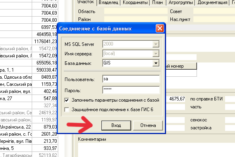Viewport: 235px width, 157px height.
Task: Select table cell 933,97
Action: pyautogui.click(x=45, y=148)
